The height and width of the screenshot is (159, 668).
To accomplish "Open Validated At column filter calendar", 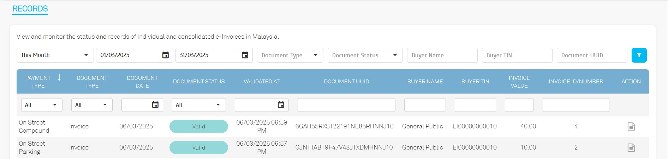I will click(281, 105).
